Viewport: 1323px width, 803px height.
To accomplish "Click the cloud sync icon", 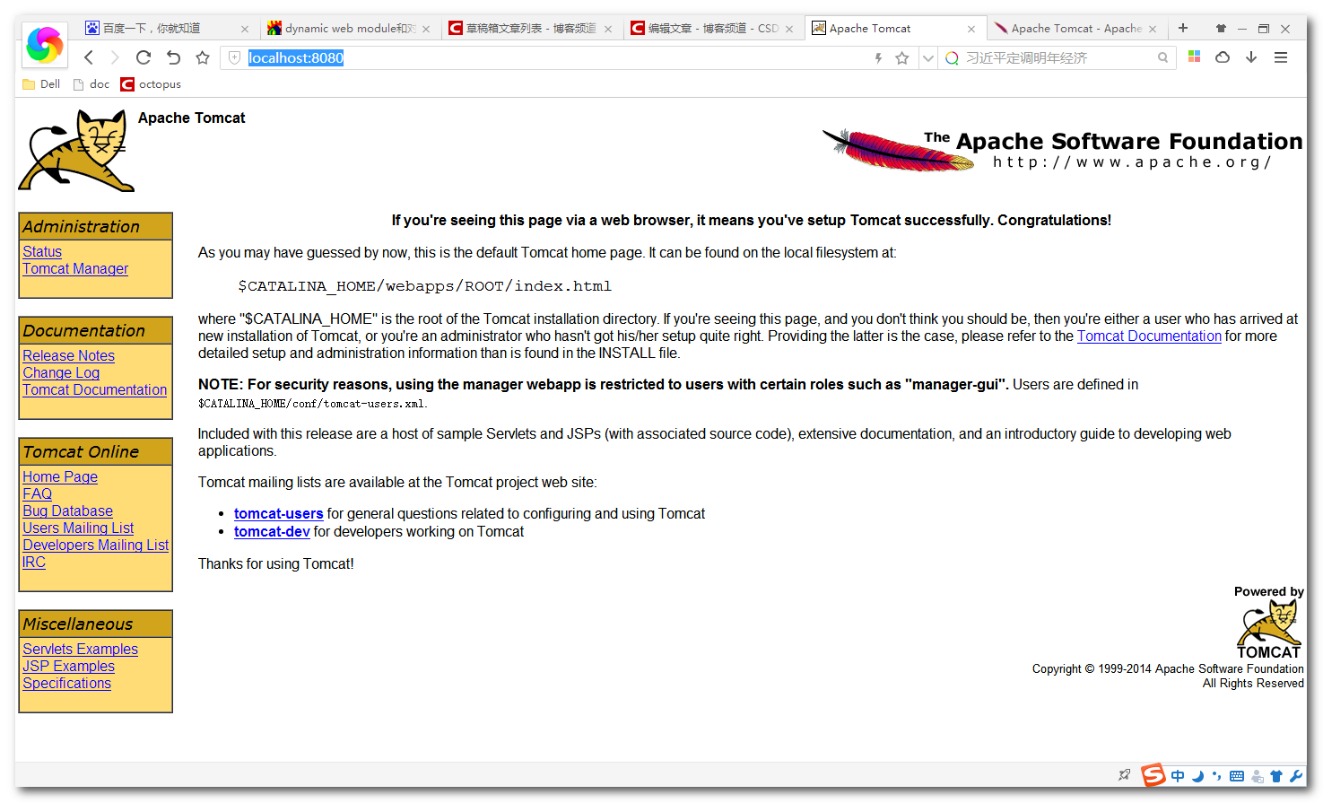I will click(1223, 57).
